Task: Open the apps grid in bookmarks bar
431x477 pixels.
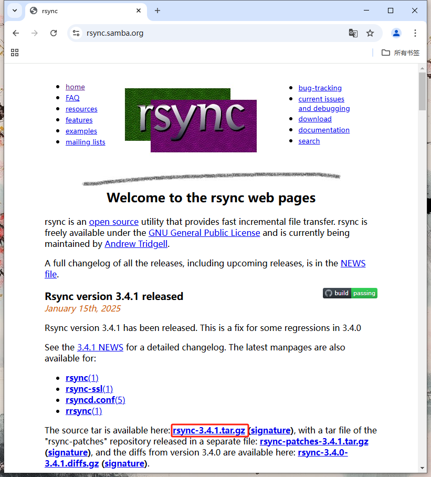Action: click(x=15, y=53)
